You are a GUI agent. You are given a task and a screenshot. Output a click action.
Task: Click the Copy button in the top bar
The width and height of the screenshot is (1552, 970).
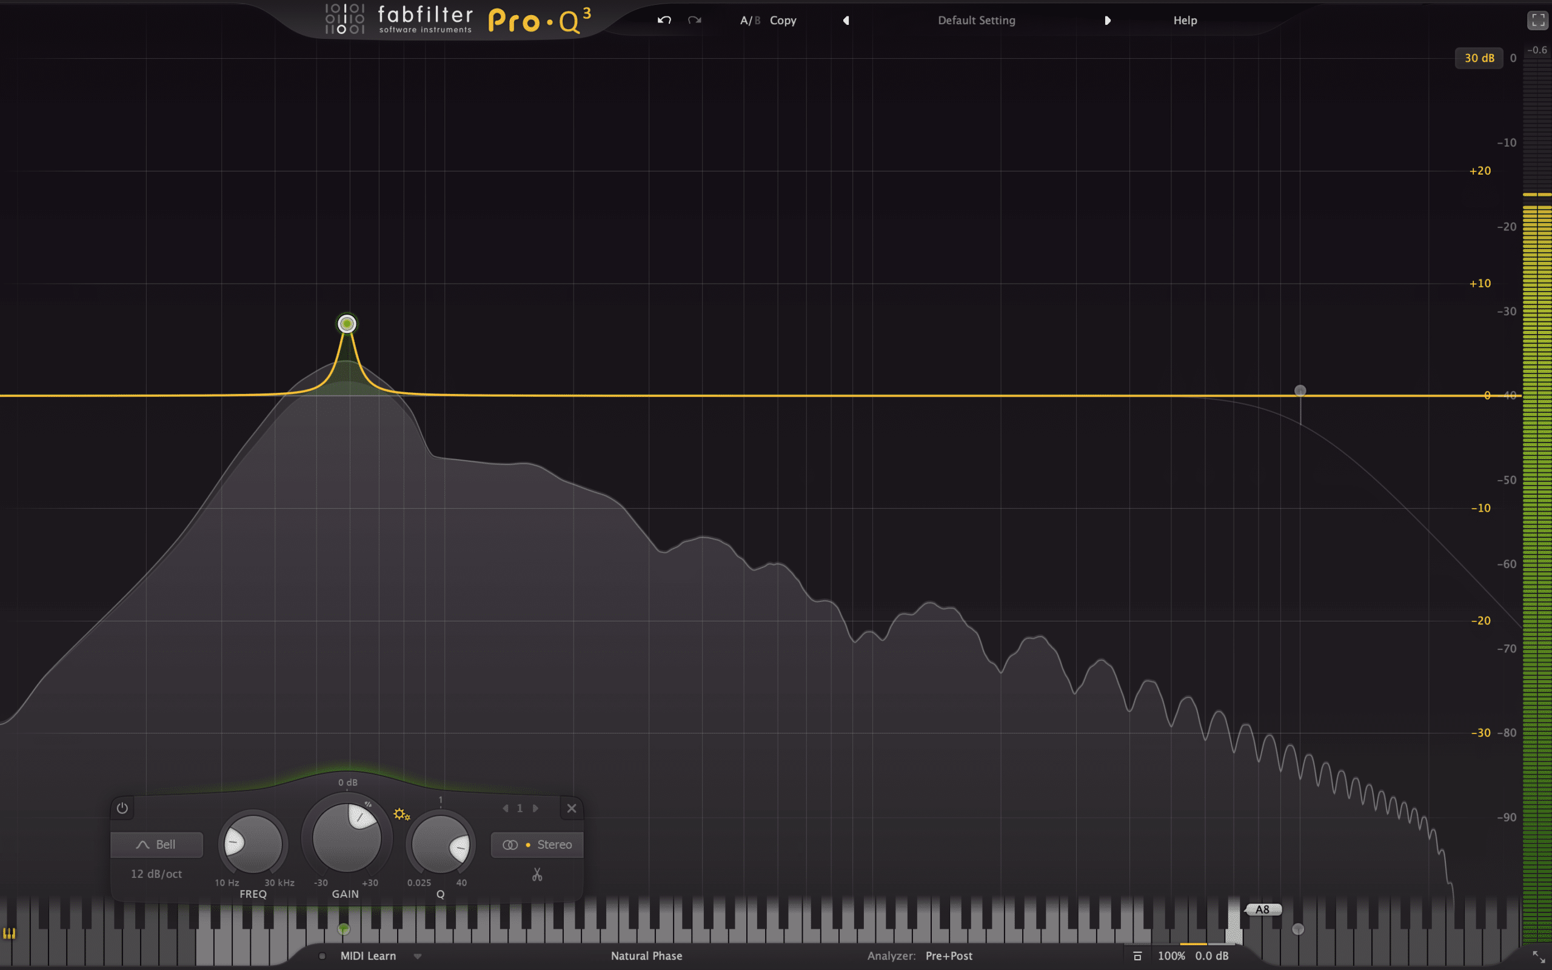click(783, 21)
